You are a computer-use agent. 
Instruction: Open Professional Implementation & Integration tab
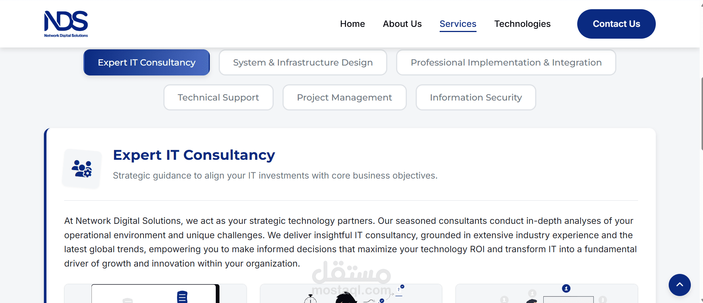coord(506,63)
